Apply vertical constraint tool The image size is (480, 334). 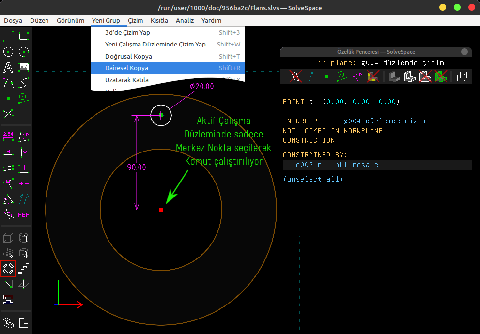click(x=24, y=152)
